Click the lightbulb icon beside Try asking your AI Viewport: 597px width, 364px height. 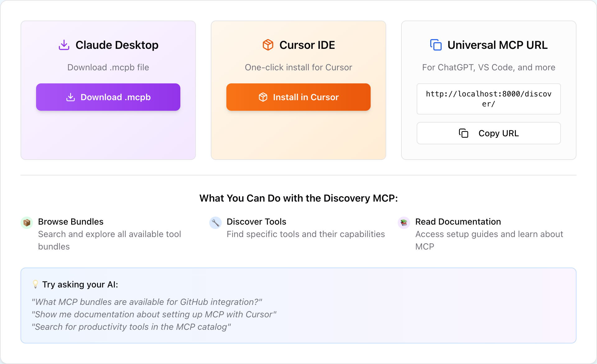(35, 284)
